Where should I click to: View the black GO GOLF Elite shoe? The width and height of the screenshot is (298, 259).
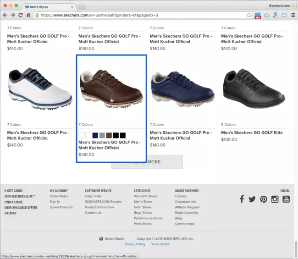(x=254, y=88)
